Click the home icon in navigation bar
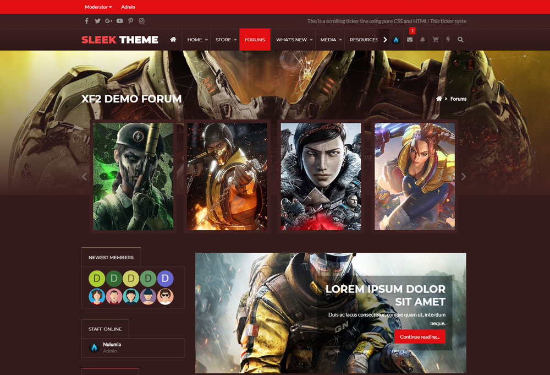Viewport: 550px width, 375px height. click(173, 40)
